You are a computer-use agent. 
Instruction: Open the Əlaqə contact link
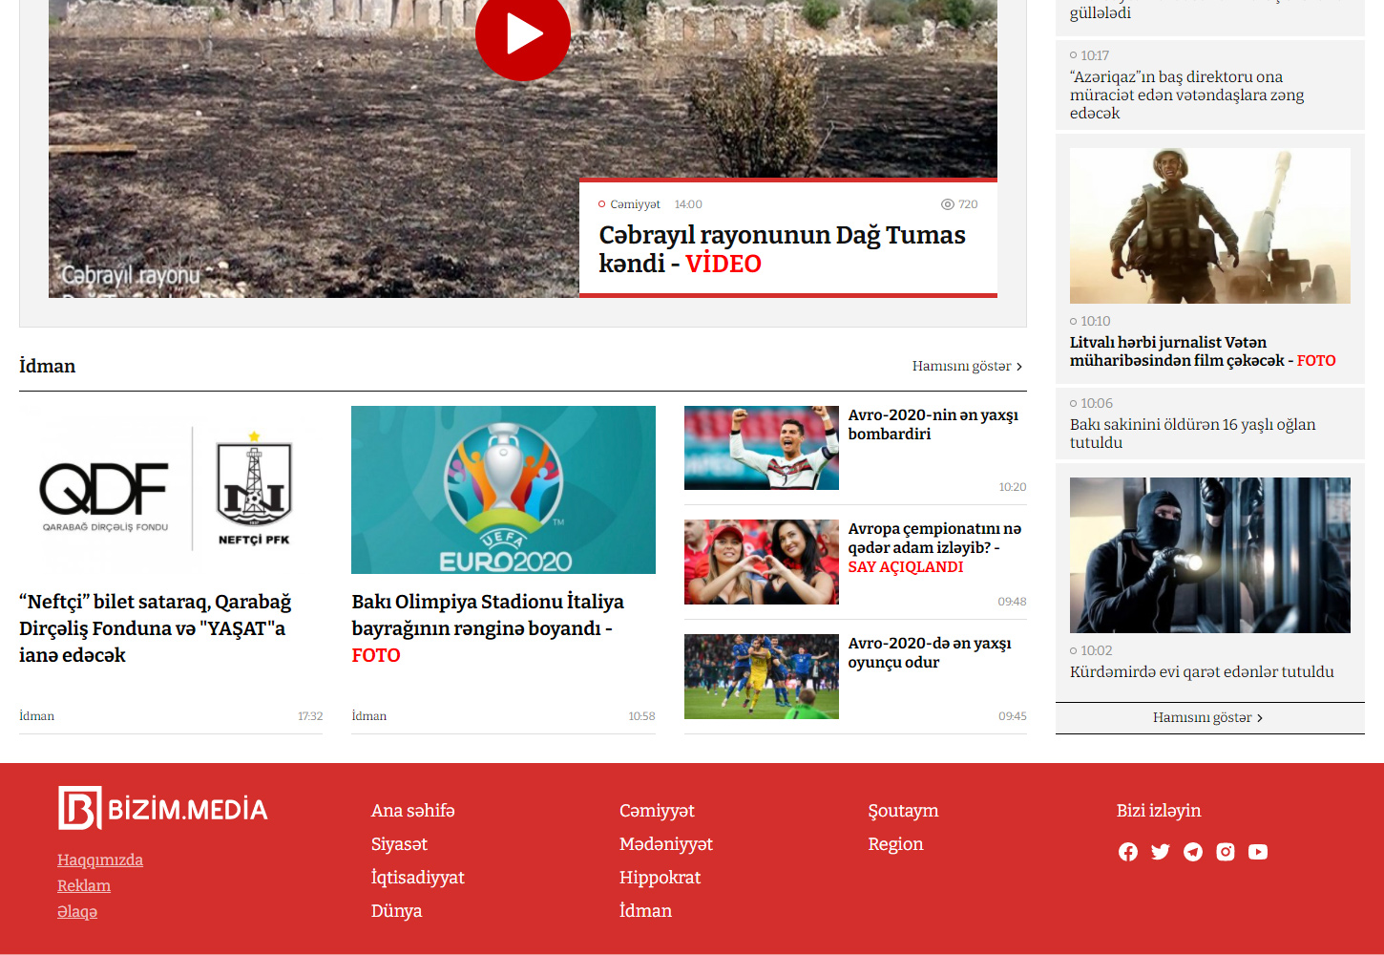[x=77, y=911]
